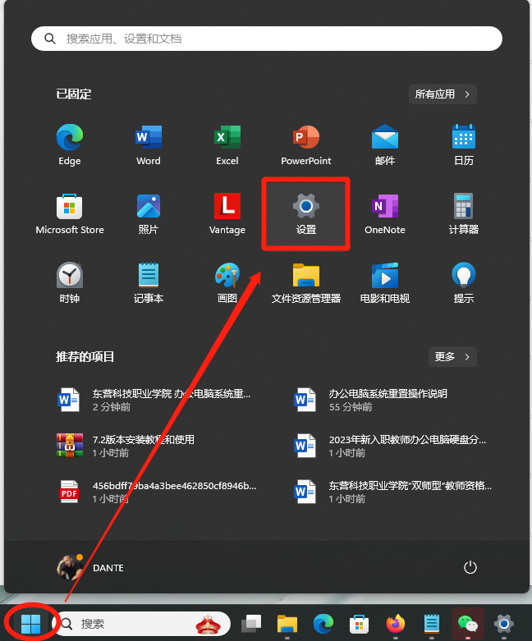Open the 时钟 clock app

pyautogui.click(x=70, y=283)
